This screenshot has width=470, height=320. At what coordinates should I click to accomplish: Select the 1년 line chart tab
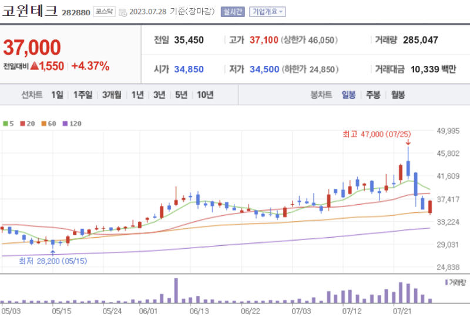(x=137, y=95)
